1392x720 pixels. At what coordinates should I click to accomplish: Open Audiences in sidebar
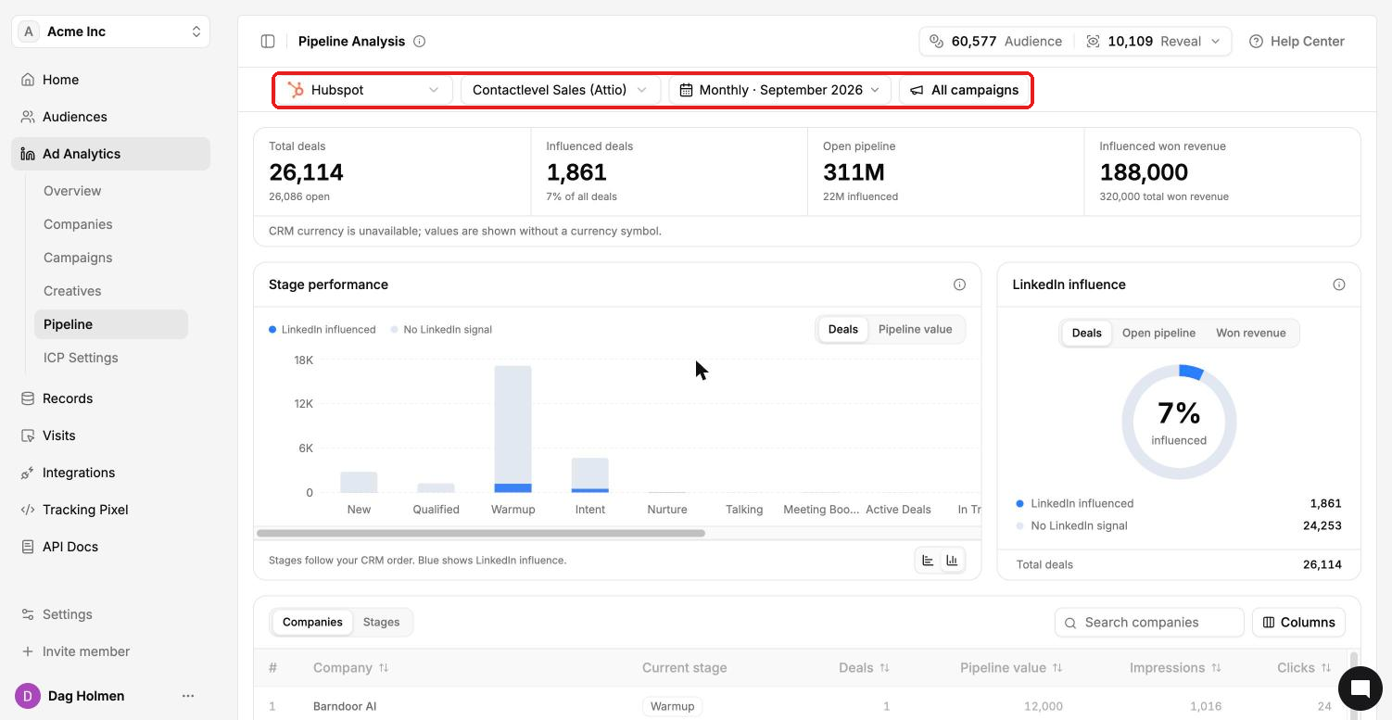click(x=111, y=117)
